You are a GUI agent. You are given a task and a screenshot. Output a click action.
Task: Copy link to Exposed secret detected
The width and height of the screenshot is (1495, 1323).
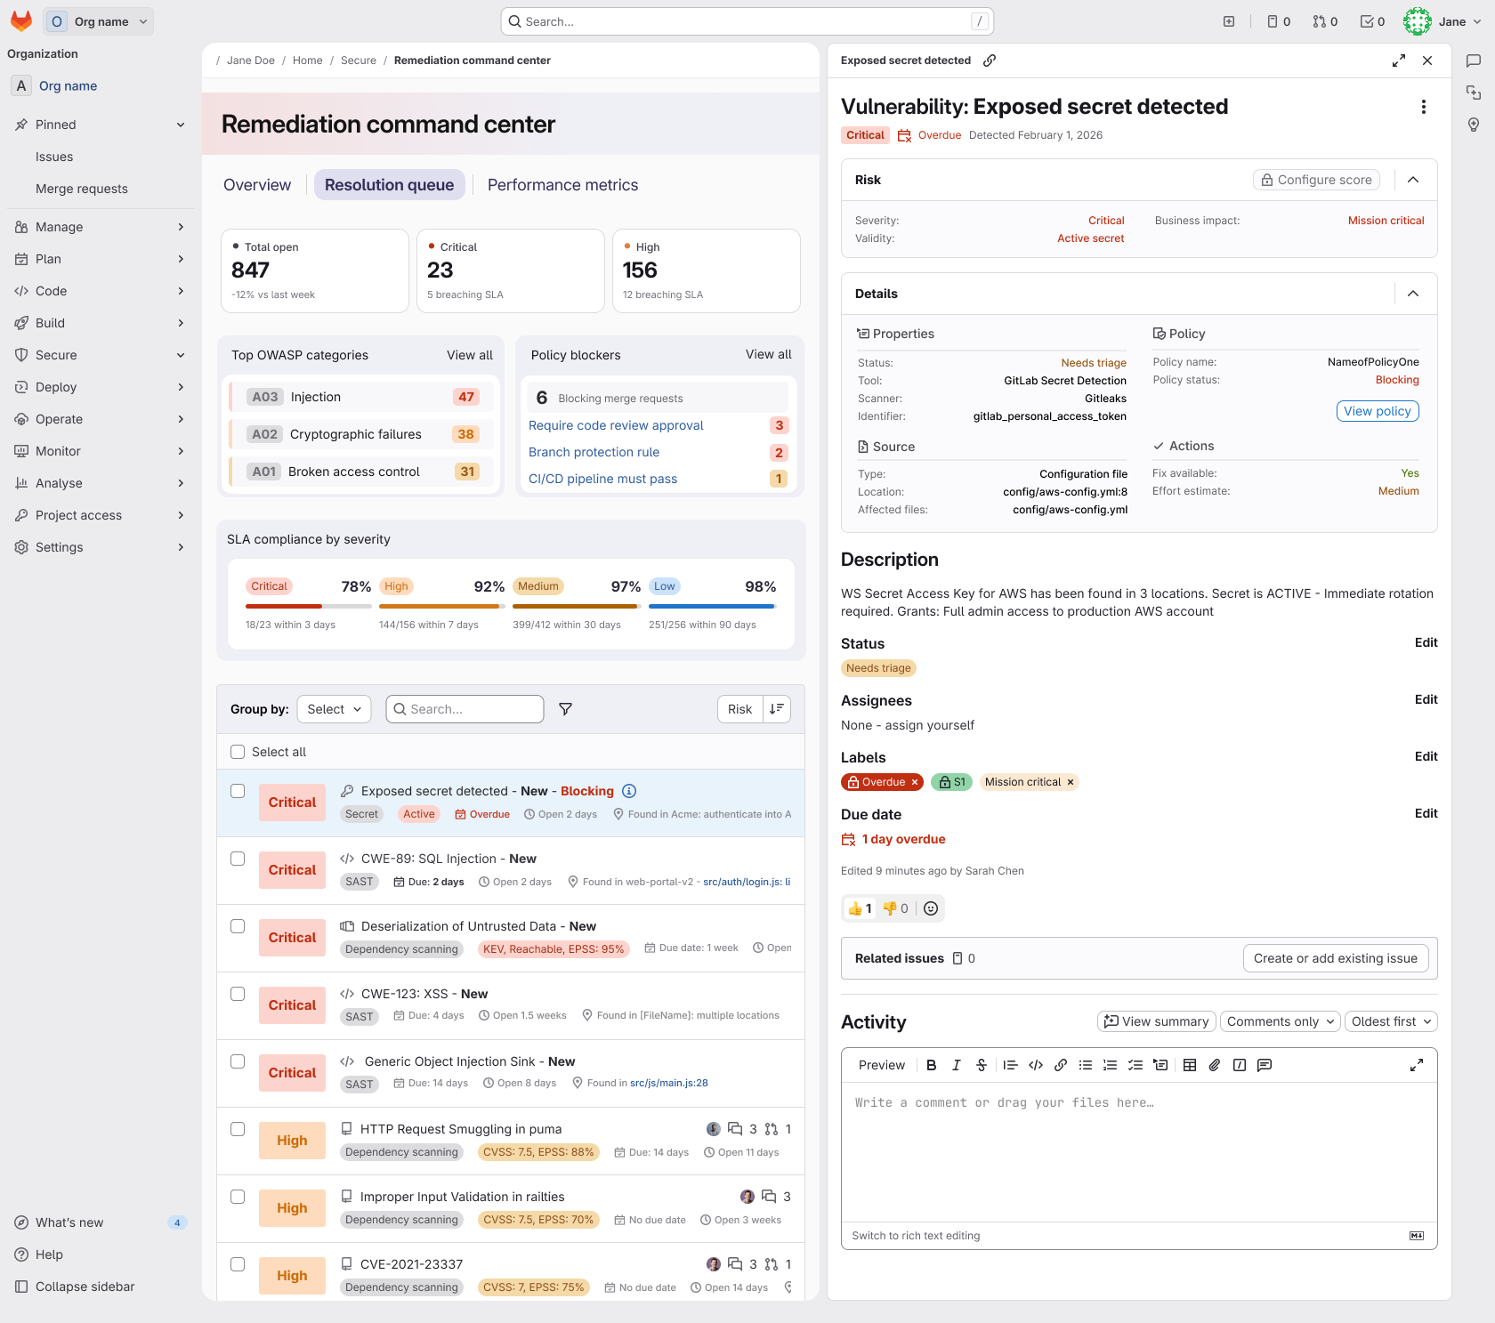pyautogui.click(x=990, y=61)
